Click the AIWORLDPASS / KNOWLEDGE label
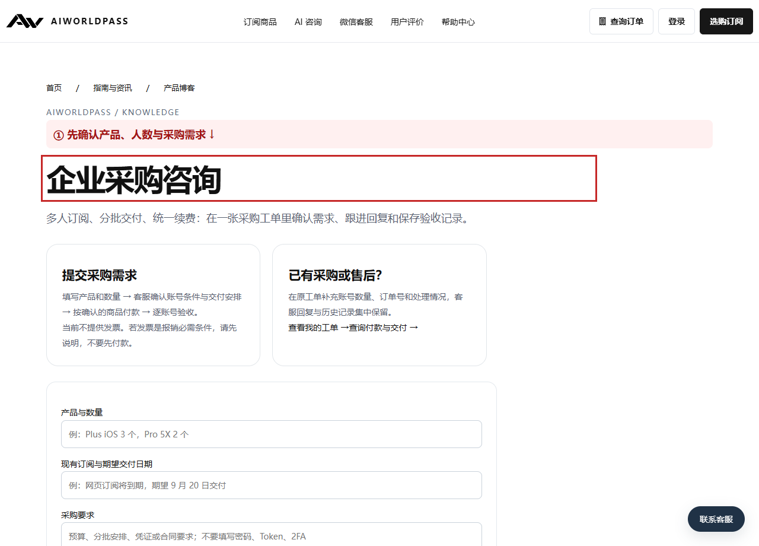The width and height of the screenshot is (759, 546). (x=113, y=112)
